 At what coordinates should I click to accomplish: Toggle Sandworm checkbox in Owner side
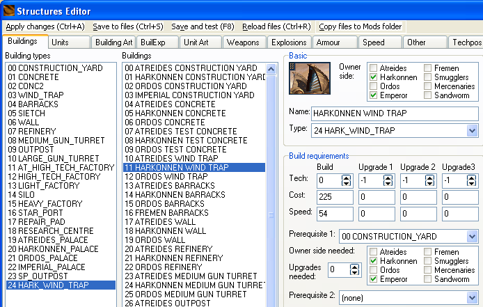tap(427, 95)
